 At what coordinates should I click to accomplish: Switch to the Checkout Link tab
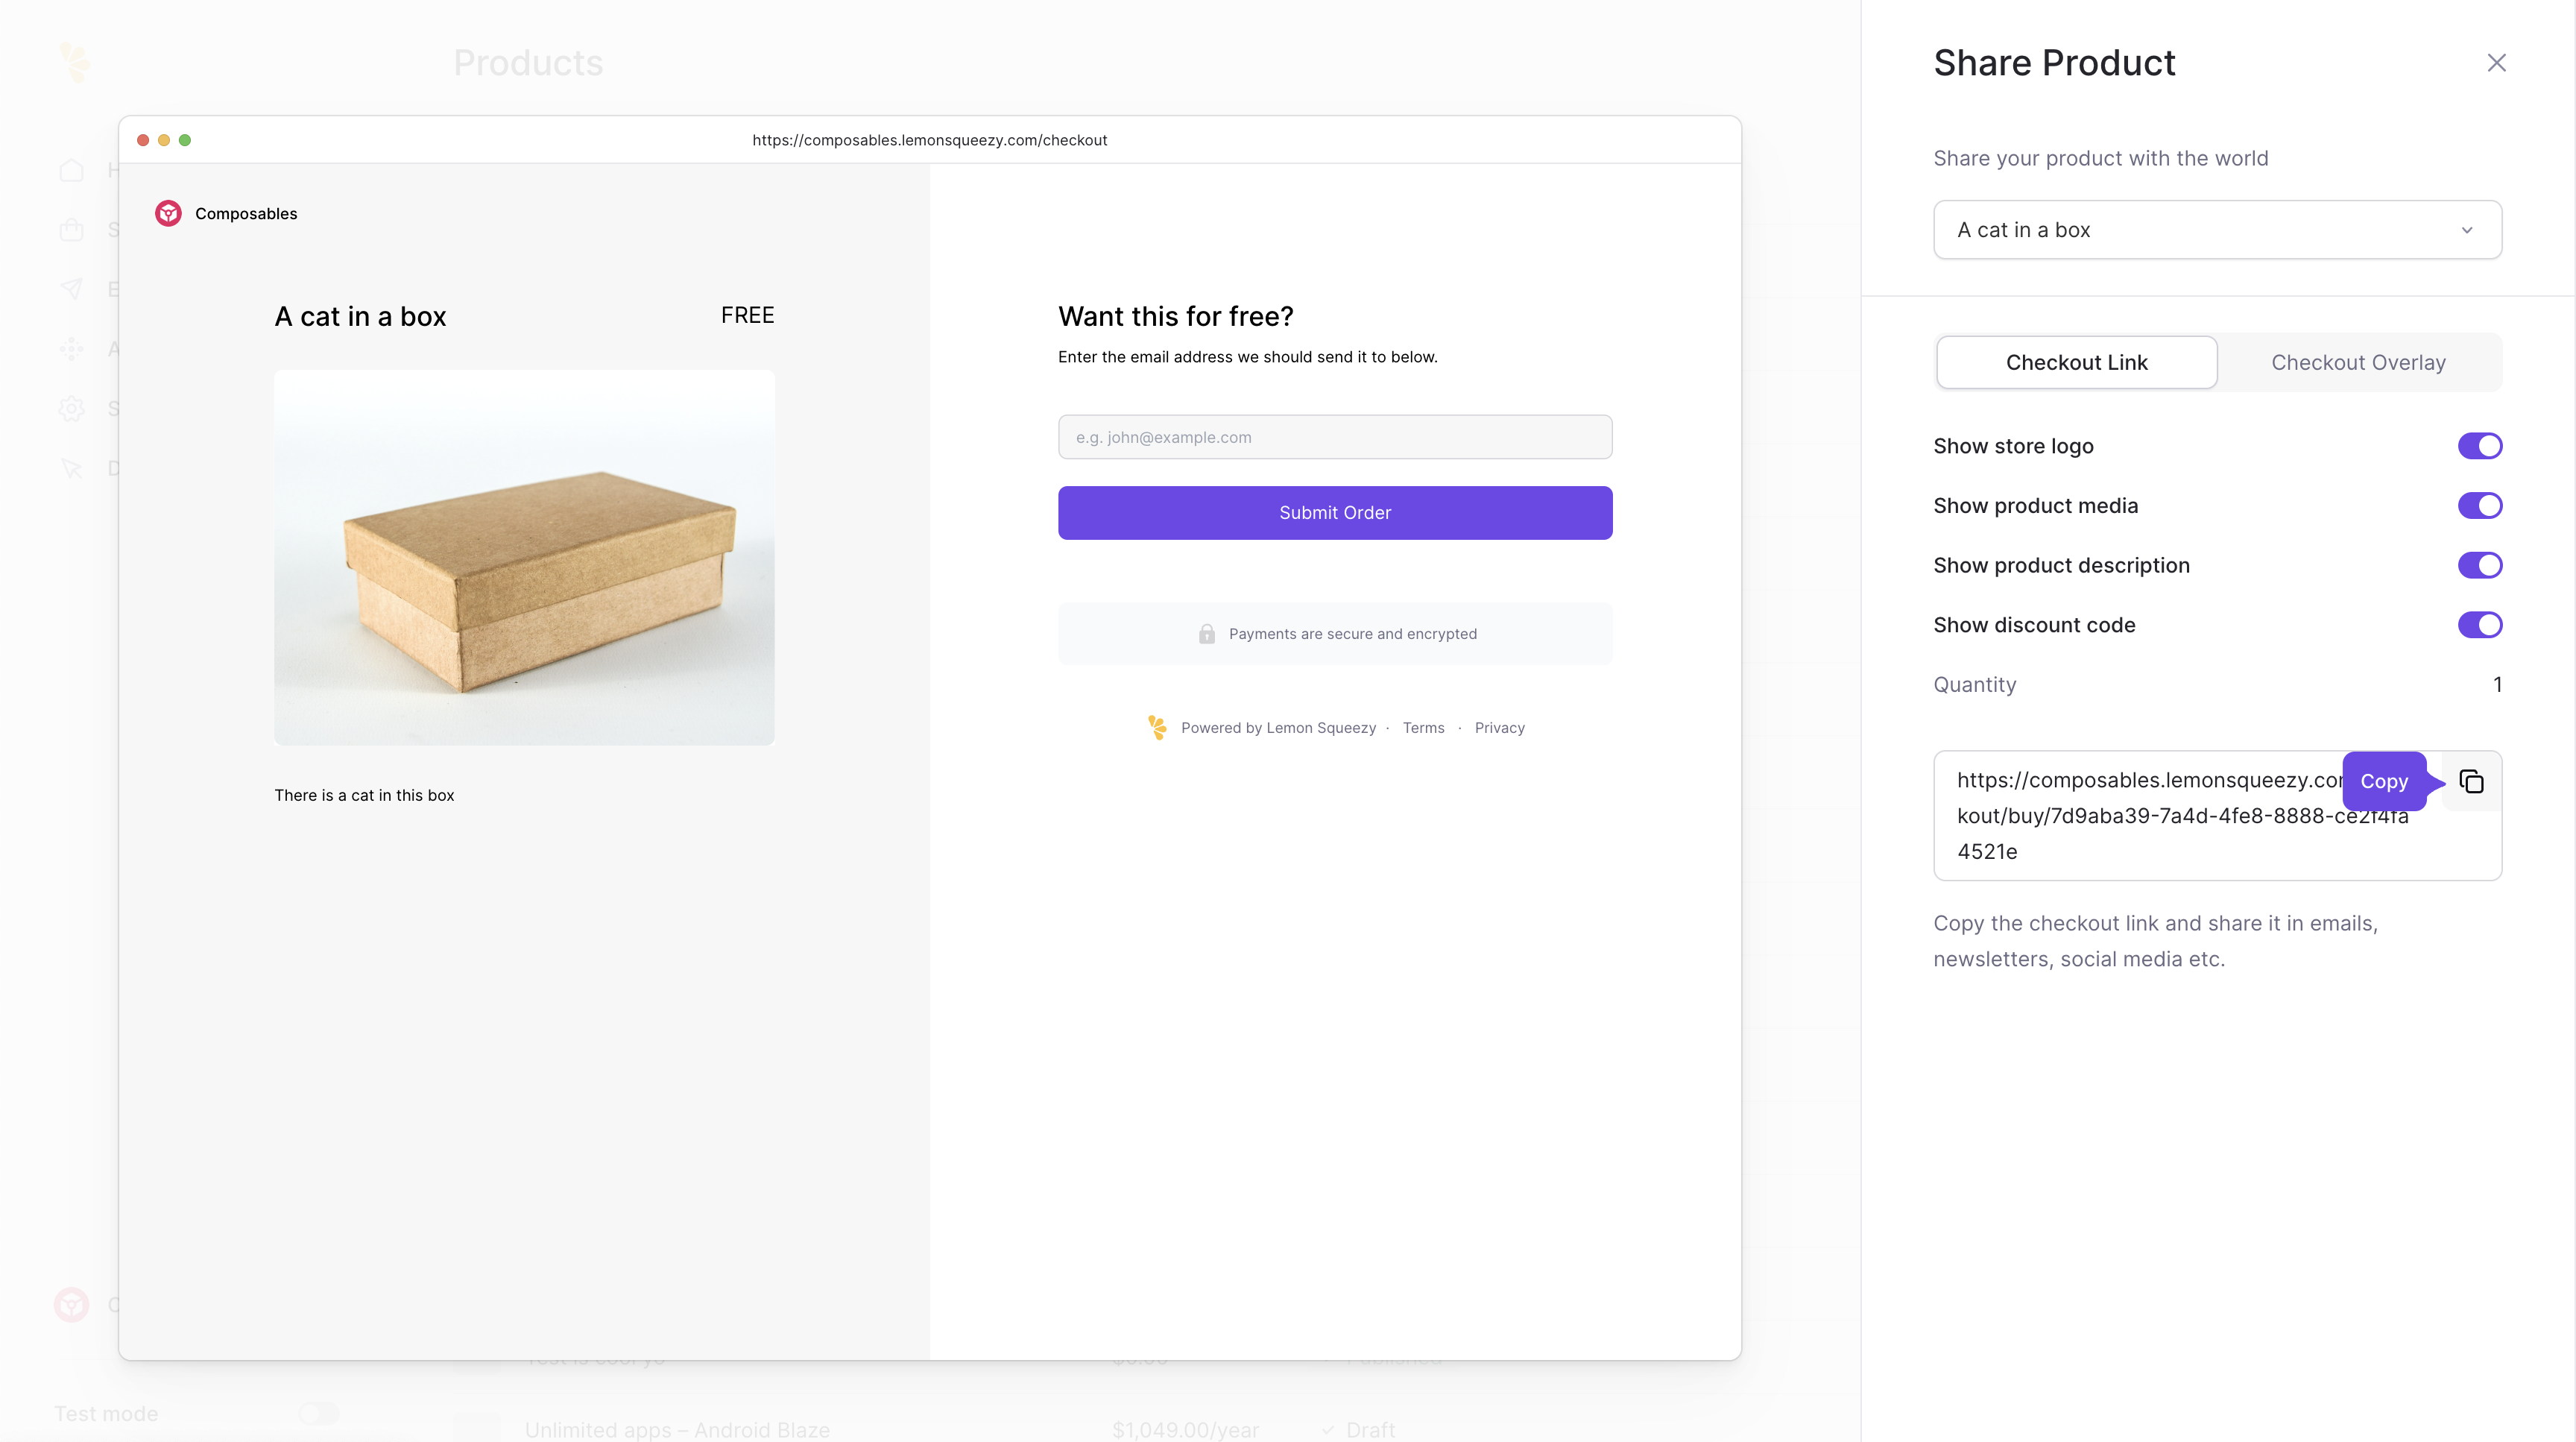point(2076,362)
